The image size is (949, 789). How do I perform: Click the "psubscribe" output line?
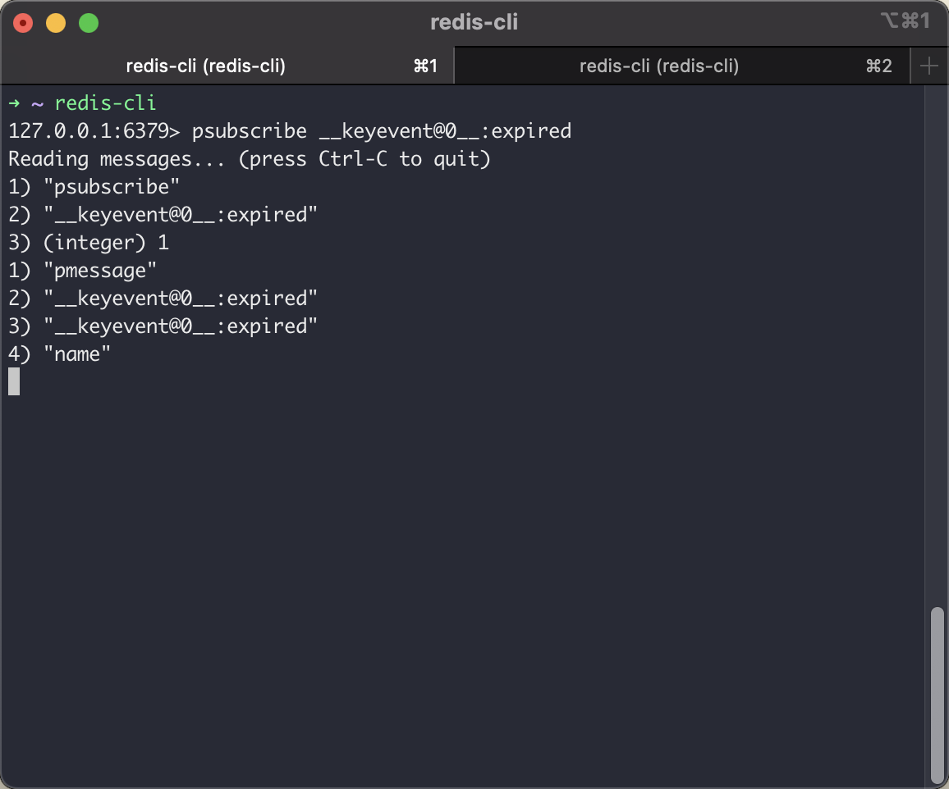94,187
